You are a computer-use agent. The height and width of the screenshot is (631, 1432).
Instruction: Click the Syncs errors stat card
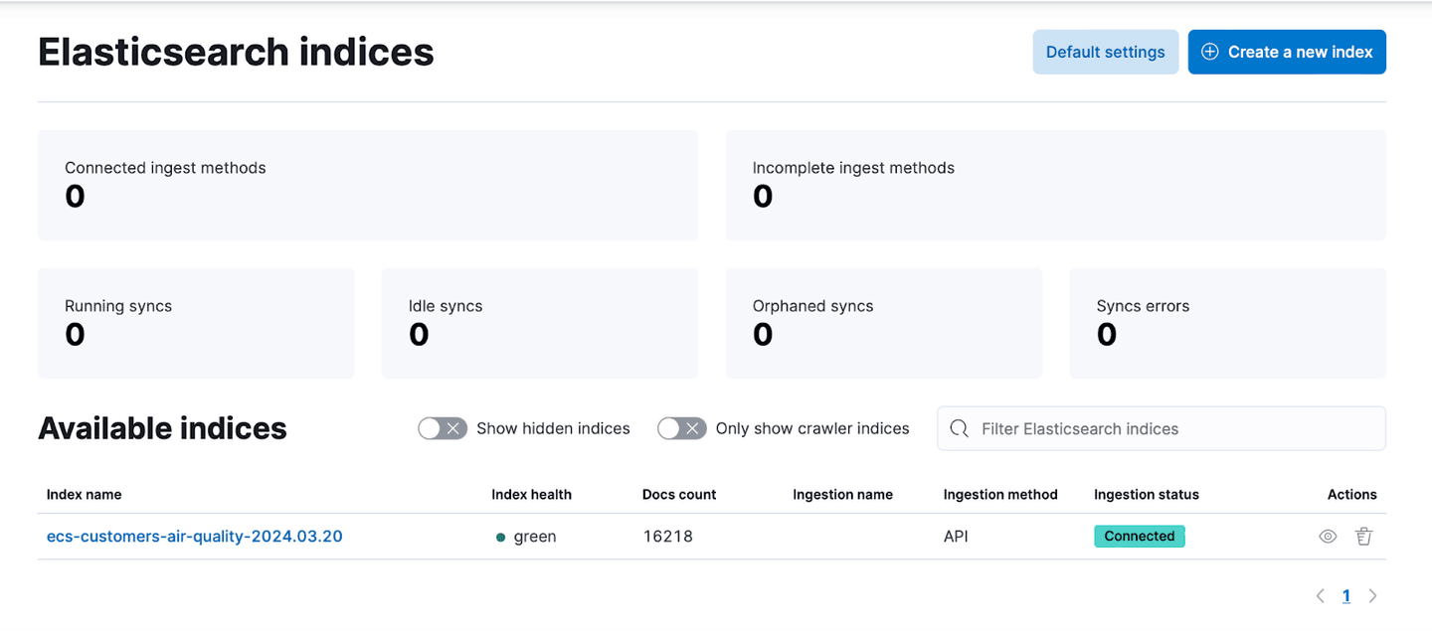(x=1227, y=323)
